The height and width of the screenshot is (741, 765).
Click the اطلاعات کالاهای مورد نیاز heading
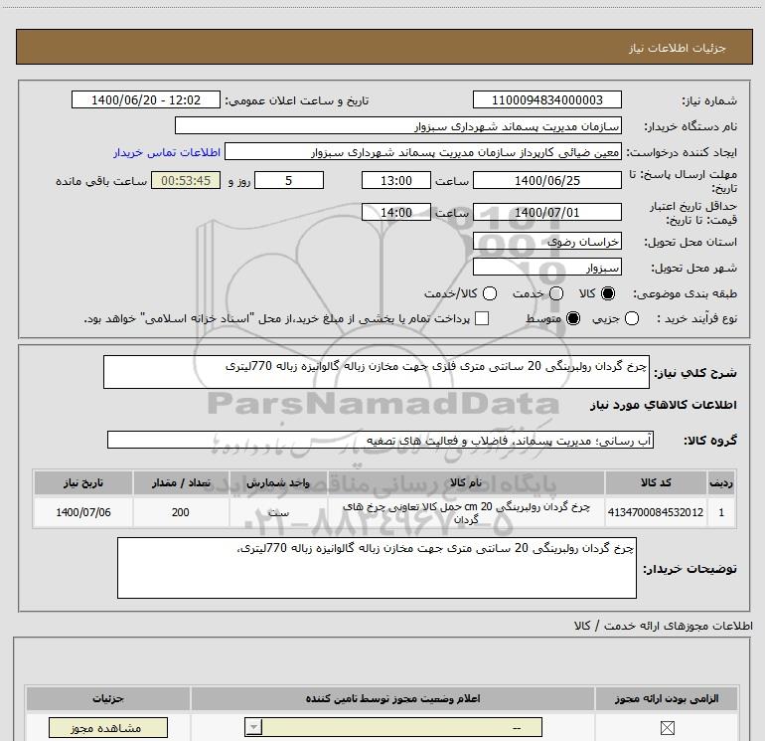[x=664, y=405]
